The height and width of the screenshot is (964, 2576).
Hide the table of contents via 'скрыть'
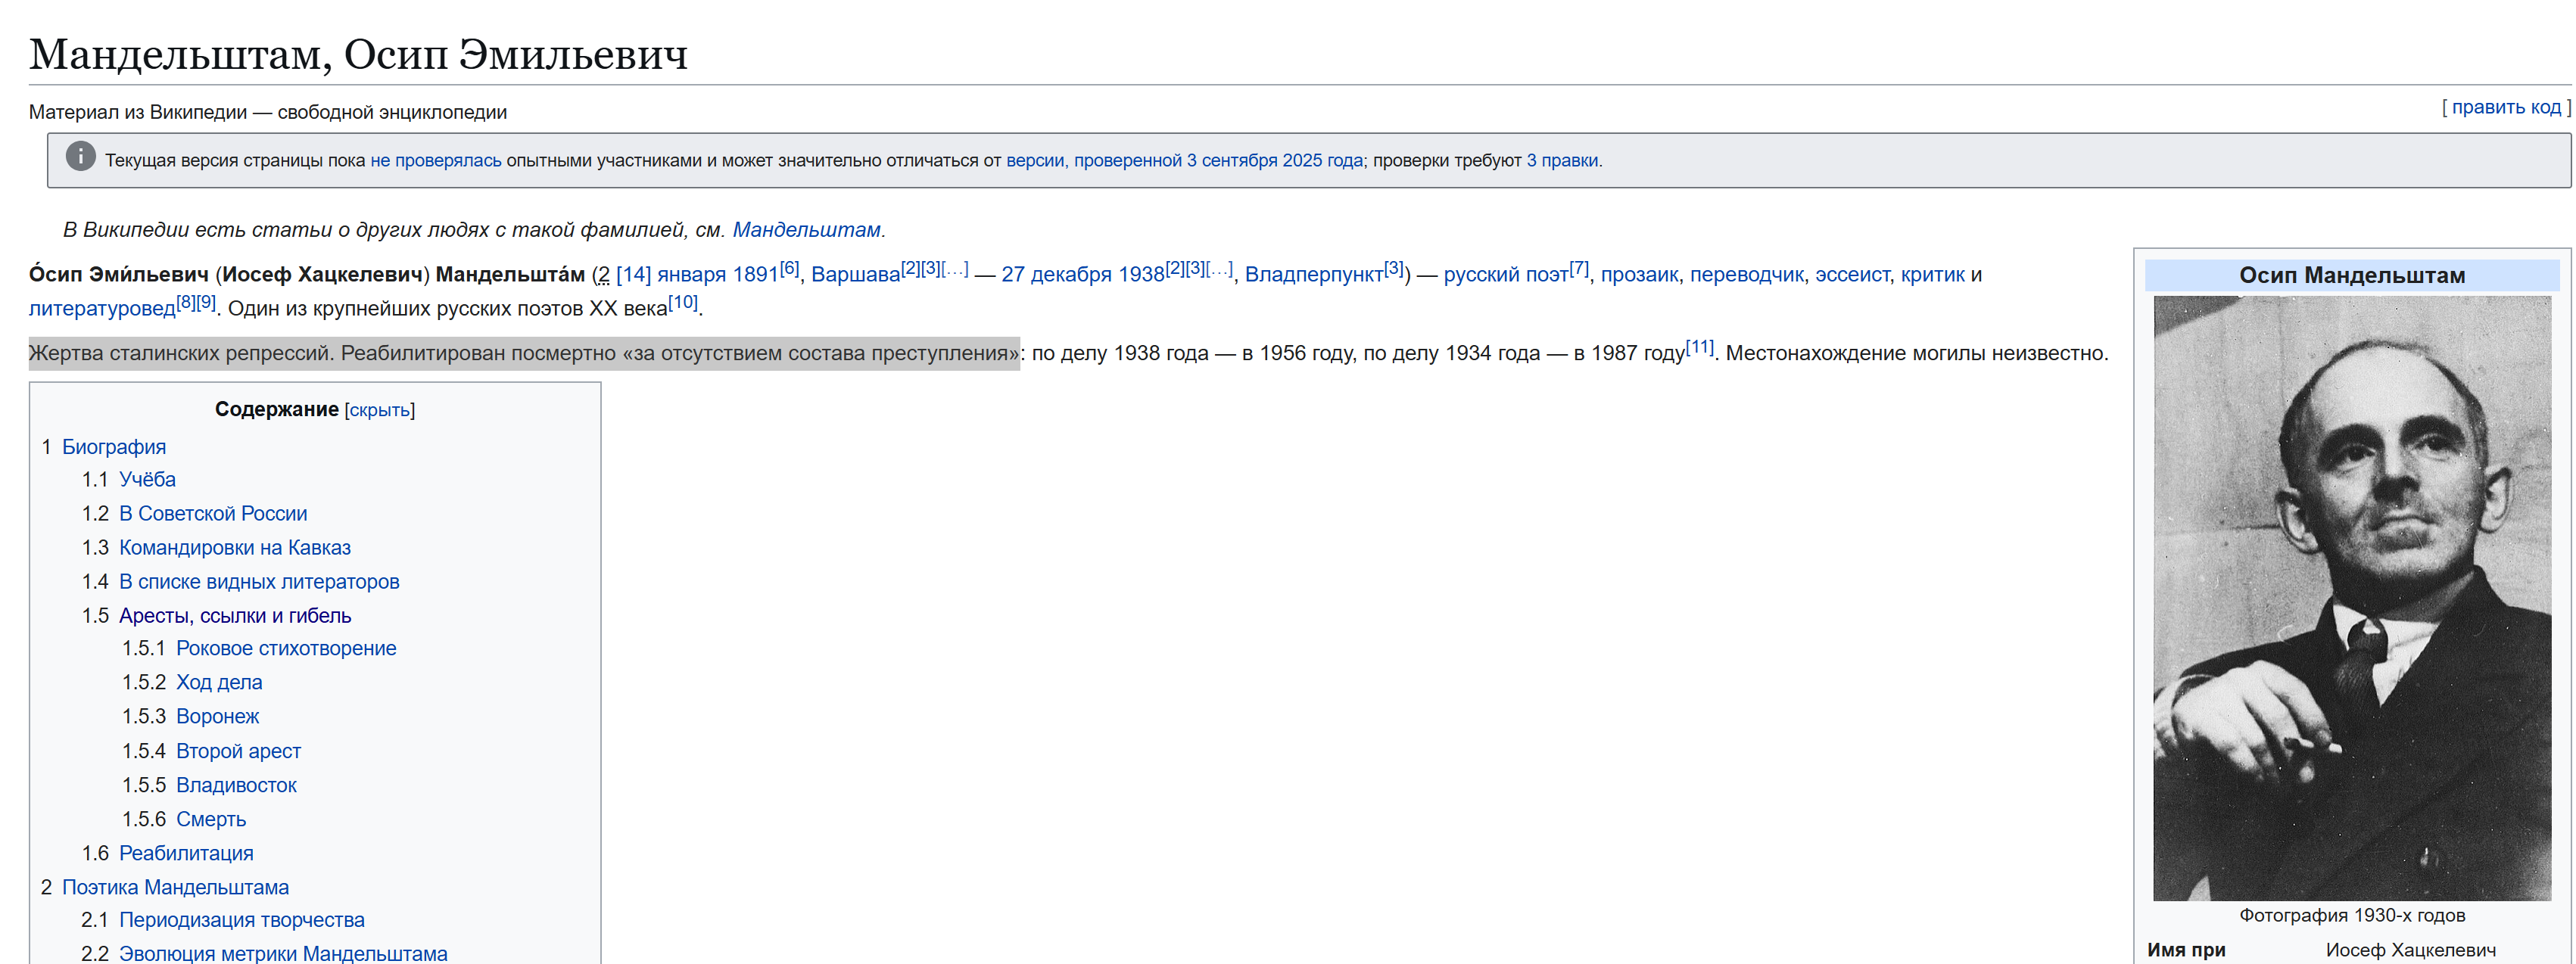[x=379, y=410]
